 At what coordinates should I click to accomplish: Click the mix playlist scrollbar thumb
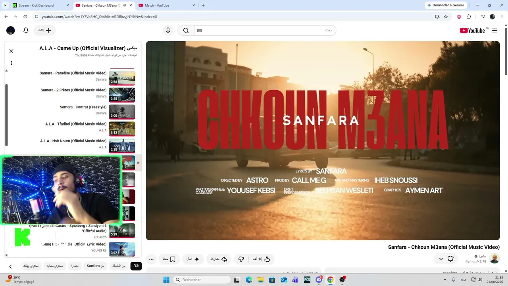tap(6, 115)
